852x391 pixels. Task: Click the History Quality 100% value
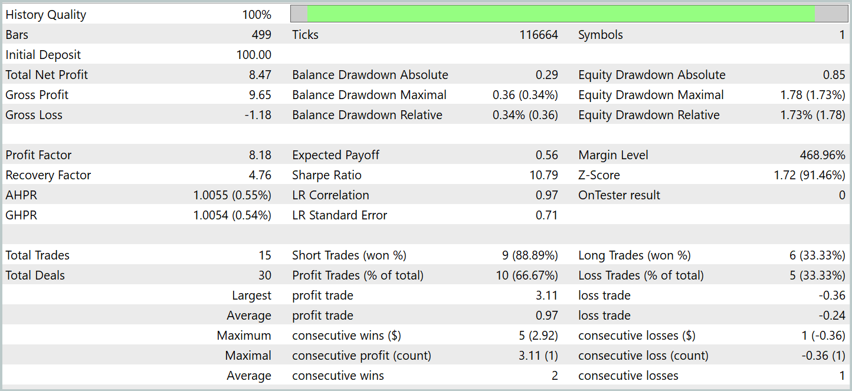(x=257, y=15)
